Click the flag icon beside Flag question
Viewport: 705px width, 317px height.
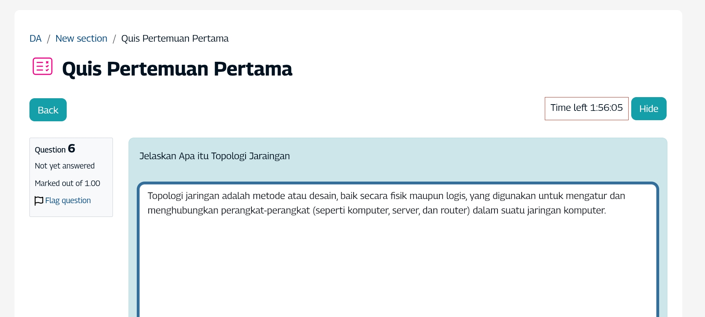(39, 201)
